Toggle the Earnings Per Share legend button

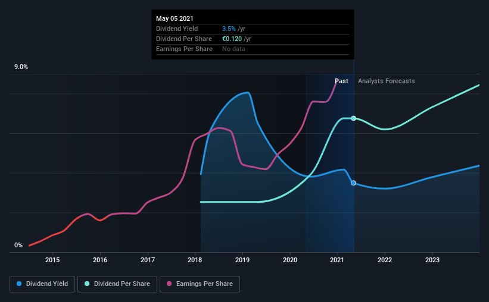[200, 284]
